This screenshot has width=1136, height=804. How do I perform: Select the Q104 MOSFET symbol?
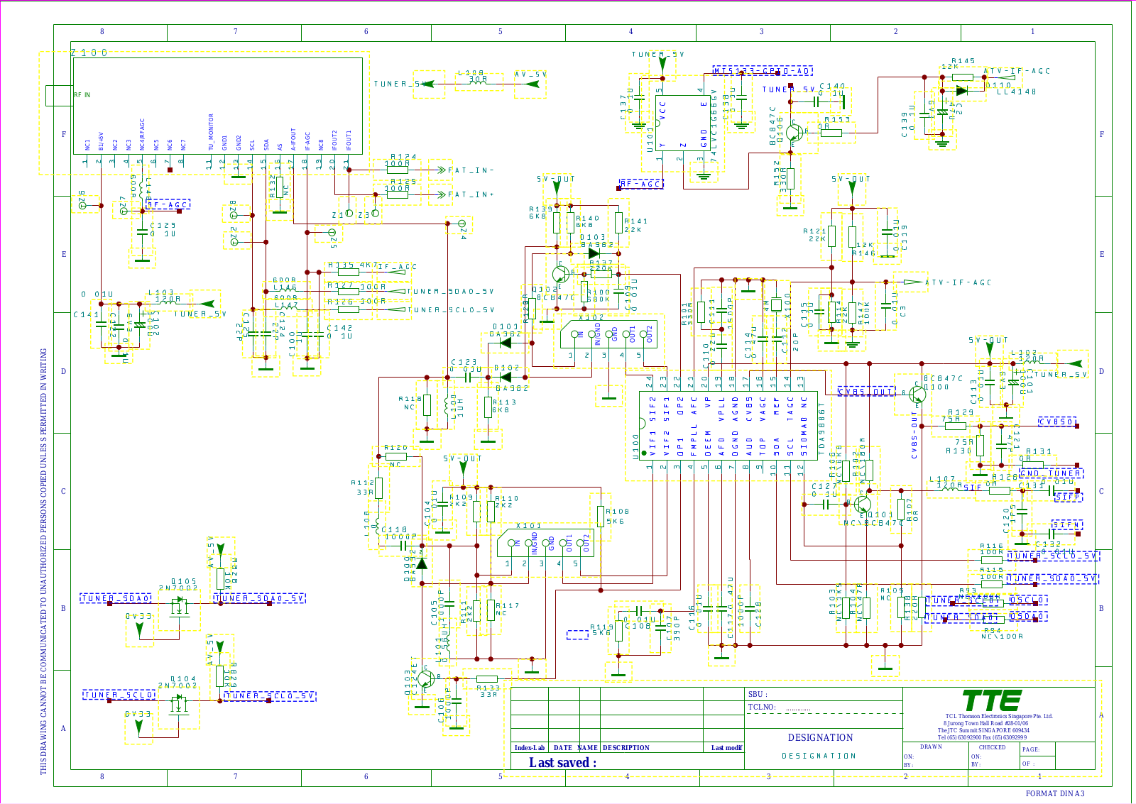(178, 703)
